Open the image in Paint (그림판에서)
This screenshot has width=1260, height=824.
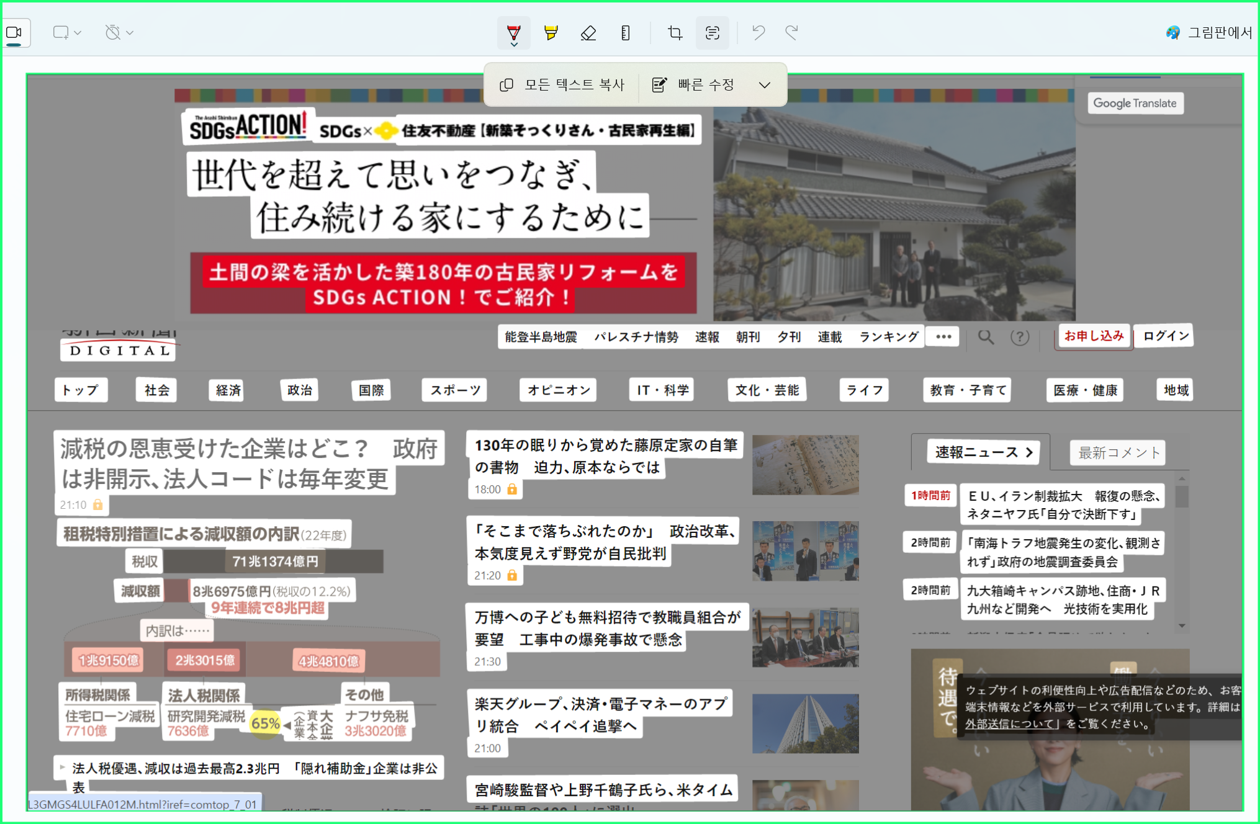pyautogui.click(x=1209, y=32)
